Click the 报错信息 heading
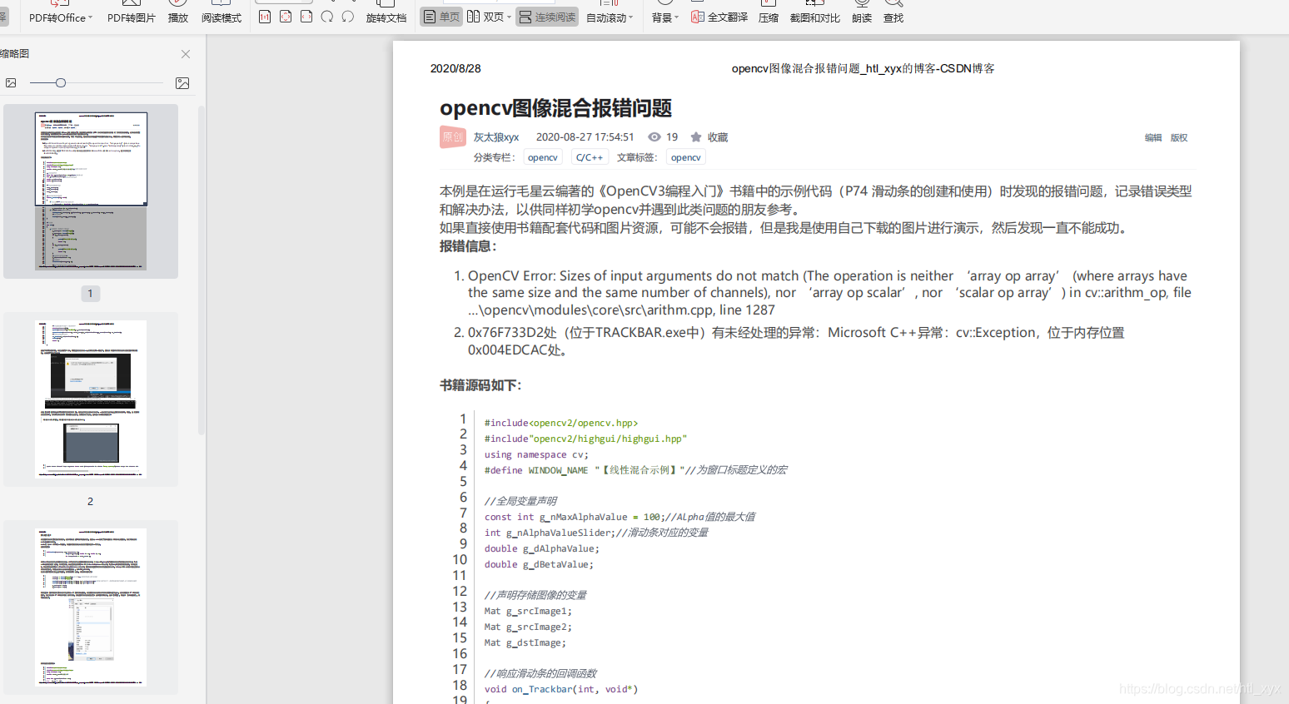The image size is (1289, 704). 468,246
